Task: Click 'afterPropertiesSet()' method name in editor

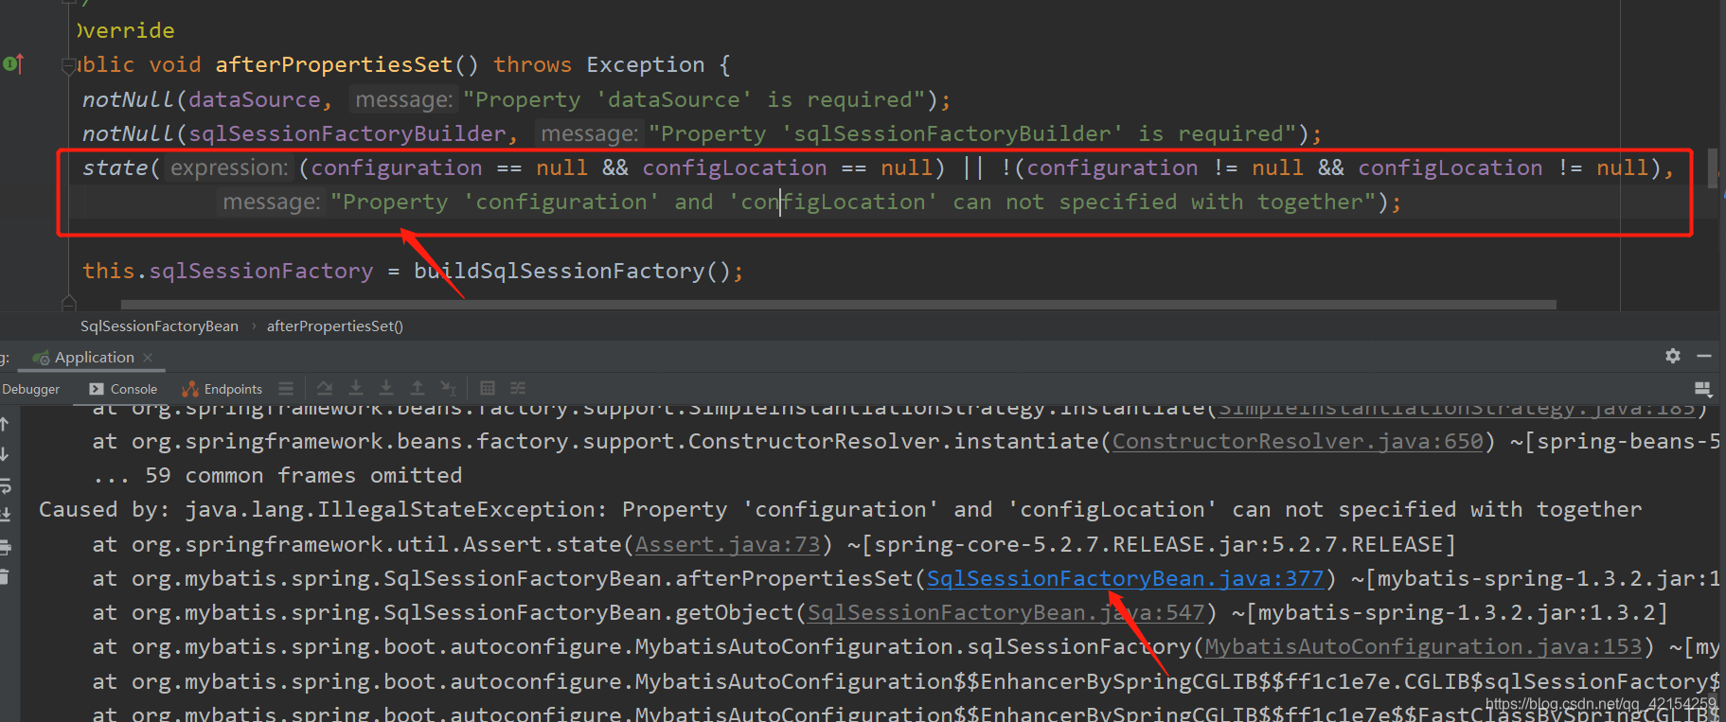Action: 347,64
